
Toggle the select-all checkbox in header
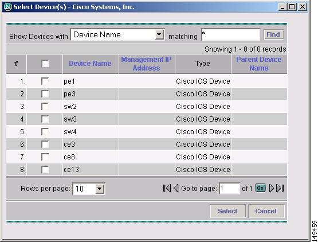coord(45,64)
